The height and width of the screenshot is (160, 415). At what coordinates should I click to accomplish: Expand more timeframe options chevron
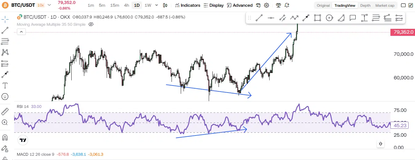click(x=157, y=5)
